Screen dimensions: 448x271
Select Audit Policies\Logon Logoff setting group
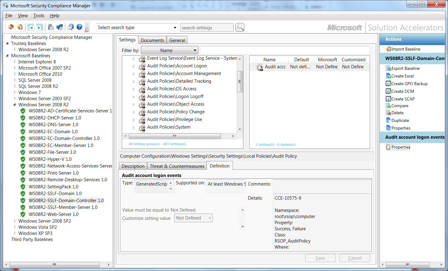pyautogui.click(x=175, y=96)
